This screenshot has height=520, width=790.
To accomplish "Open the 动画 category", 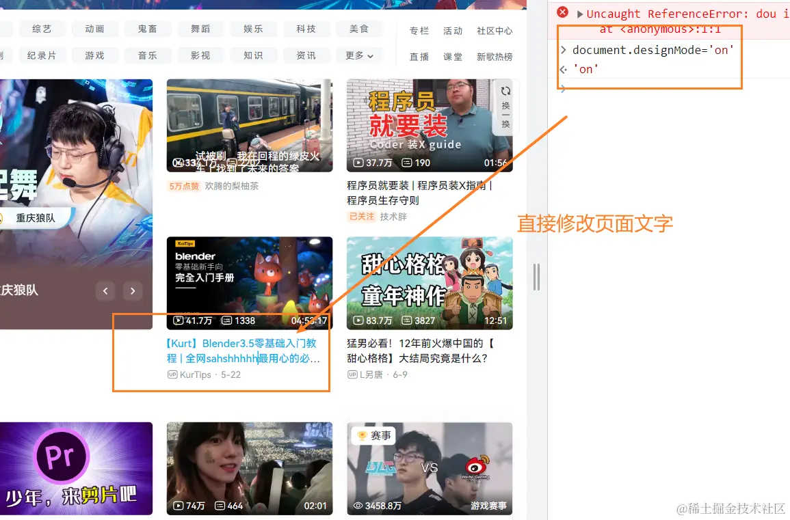I will pyautogui.click(x=94, y=29).
